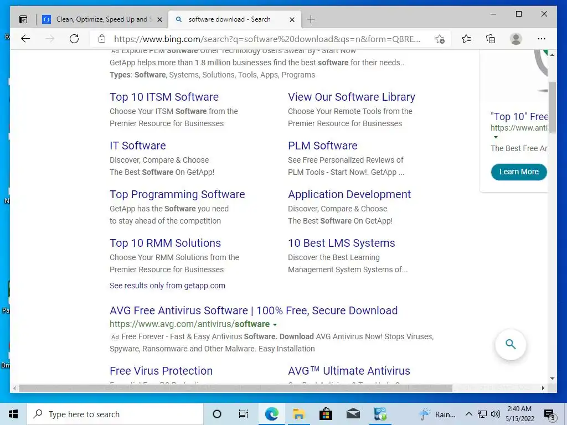Open the Mail app from taskbar
Image resolution: width=567 pixels, height=425 pixels.
353,414
